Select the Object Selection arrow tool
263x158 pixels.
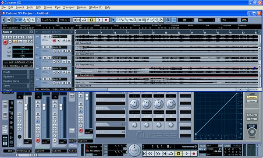114,20
